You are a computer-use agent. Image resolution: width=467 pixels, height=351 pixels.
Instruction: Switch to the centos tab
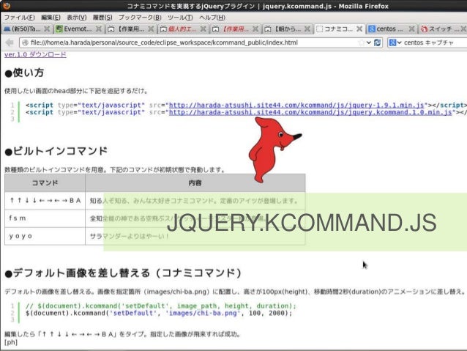389,29
